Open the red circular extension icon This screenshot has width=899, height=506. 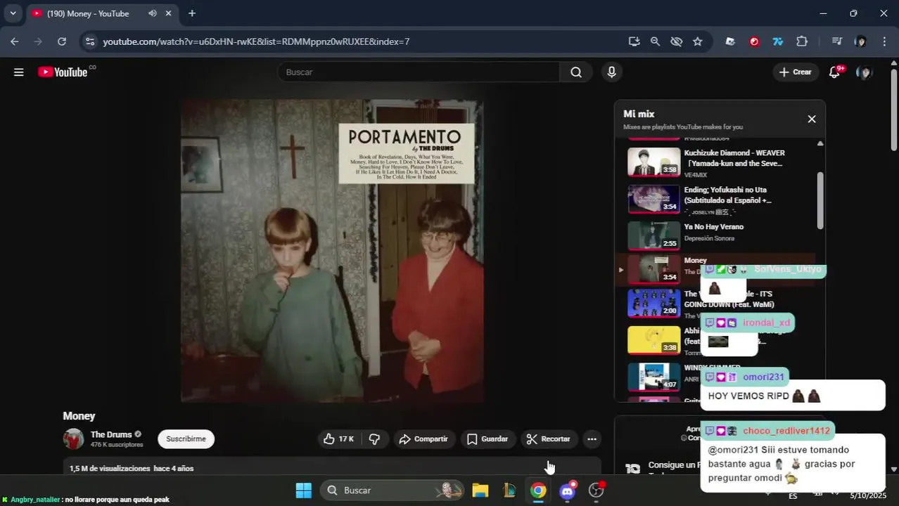754,41
